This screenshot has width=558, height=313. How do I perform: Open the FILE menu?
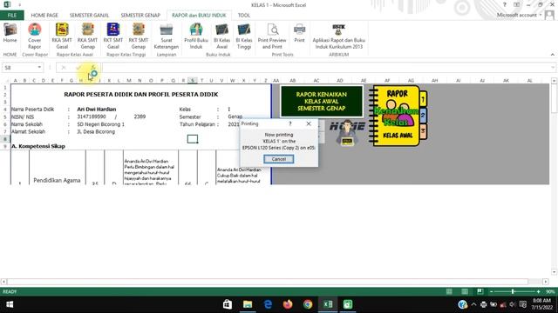(x=11, y=16)
